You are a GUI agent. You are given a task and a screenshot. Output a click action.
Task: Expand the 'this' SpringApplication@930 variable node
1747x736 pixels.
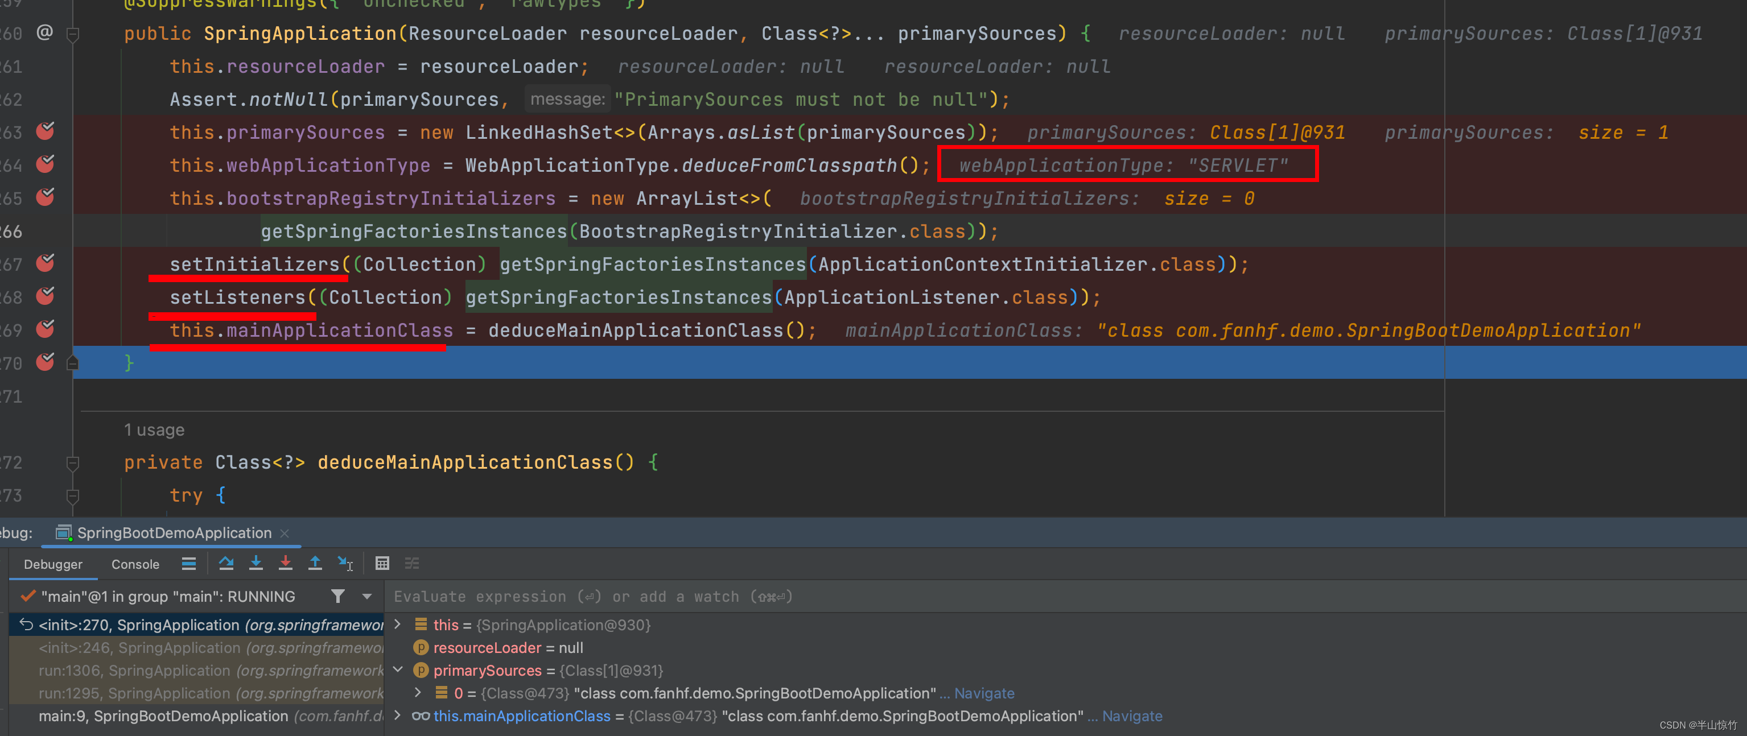click(x=398, y=624)
